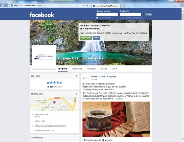Viewport: 184px width, 142px height.
Task: Expand the Información section chevron
Action: (77, 94)
